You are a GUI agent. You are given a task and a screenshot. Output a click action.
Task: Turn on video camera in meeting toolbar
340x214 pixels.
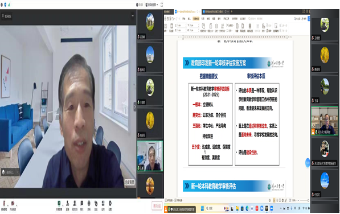[13, 204]
